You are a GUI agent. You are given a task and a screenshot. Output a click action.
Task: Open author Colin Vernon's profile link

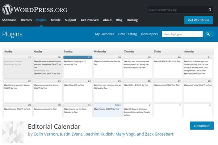46,134
